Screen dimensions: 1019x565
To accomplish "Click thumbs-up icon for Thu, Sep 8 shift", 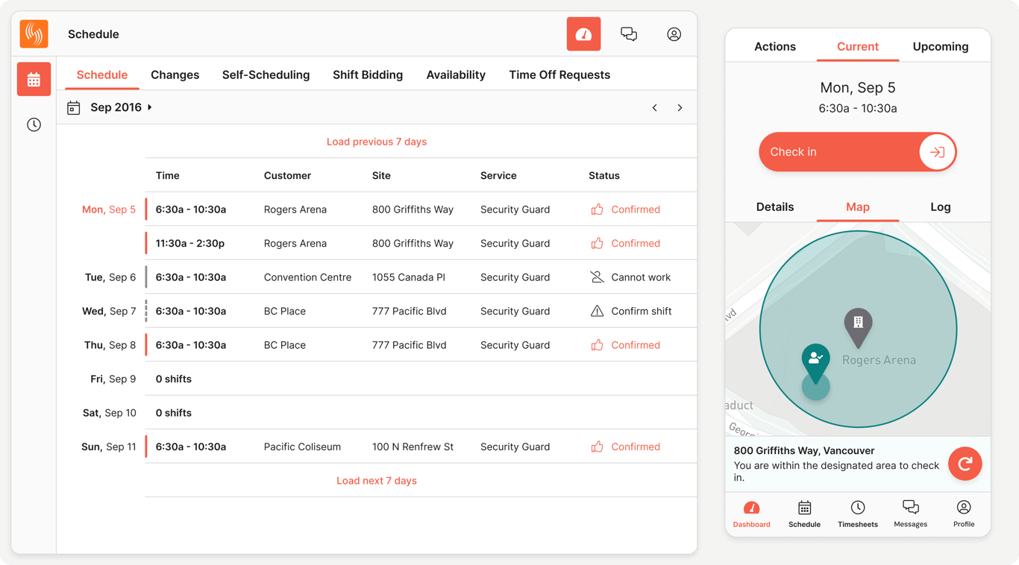I will [597, 345].
